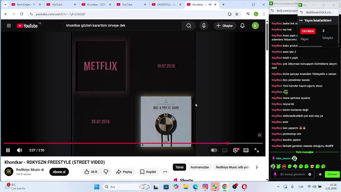
Task: Mute the video player volume
Action: pos(20,150)
